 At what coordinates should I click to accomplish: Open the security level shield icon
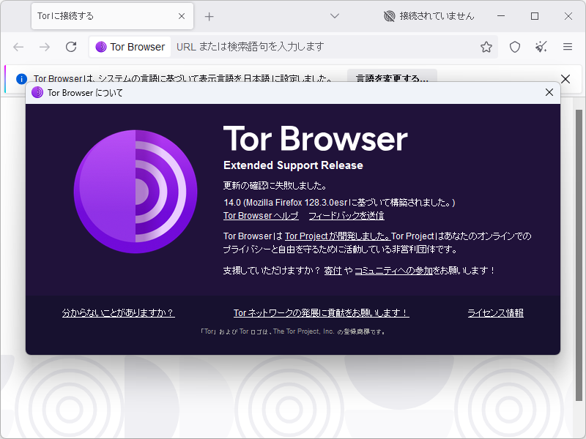point(514,46)
